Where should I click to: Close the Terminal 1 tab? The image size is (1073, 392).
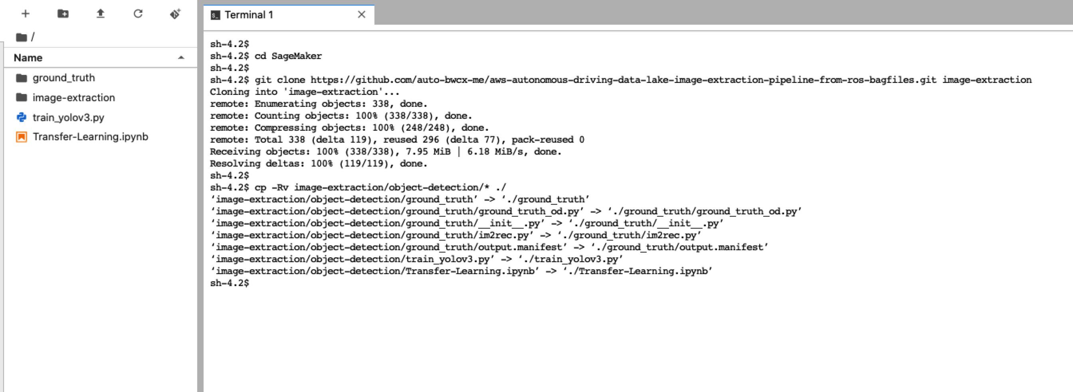tap(362, 15)
